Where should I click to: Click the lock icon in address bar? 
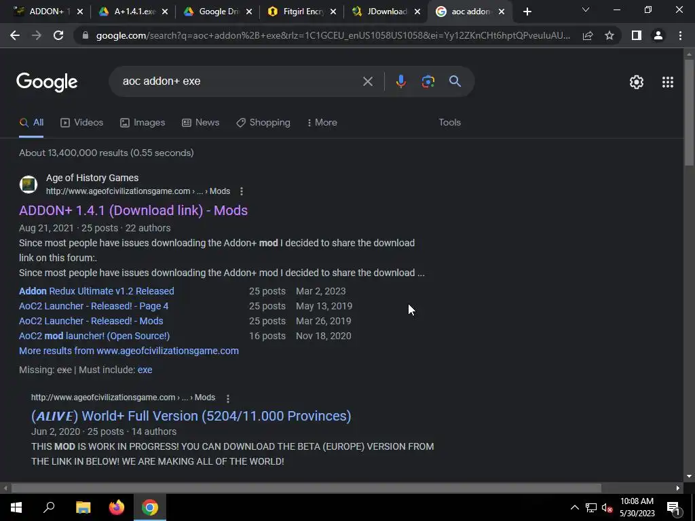(86, 35)
